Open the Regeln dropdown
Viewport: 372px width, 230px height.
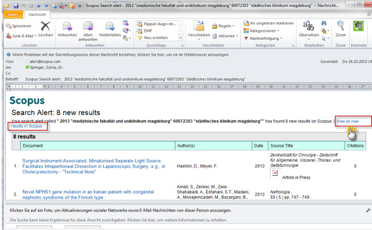[x=223, y=26]
